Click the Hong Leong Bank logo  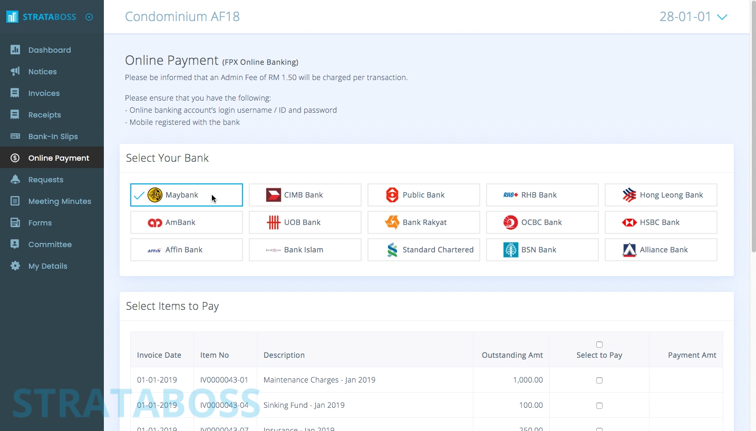[x=629, y=195]
